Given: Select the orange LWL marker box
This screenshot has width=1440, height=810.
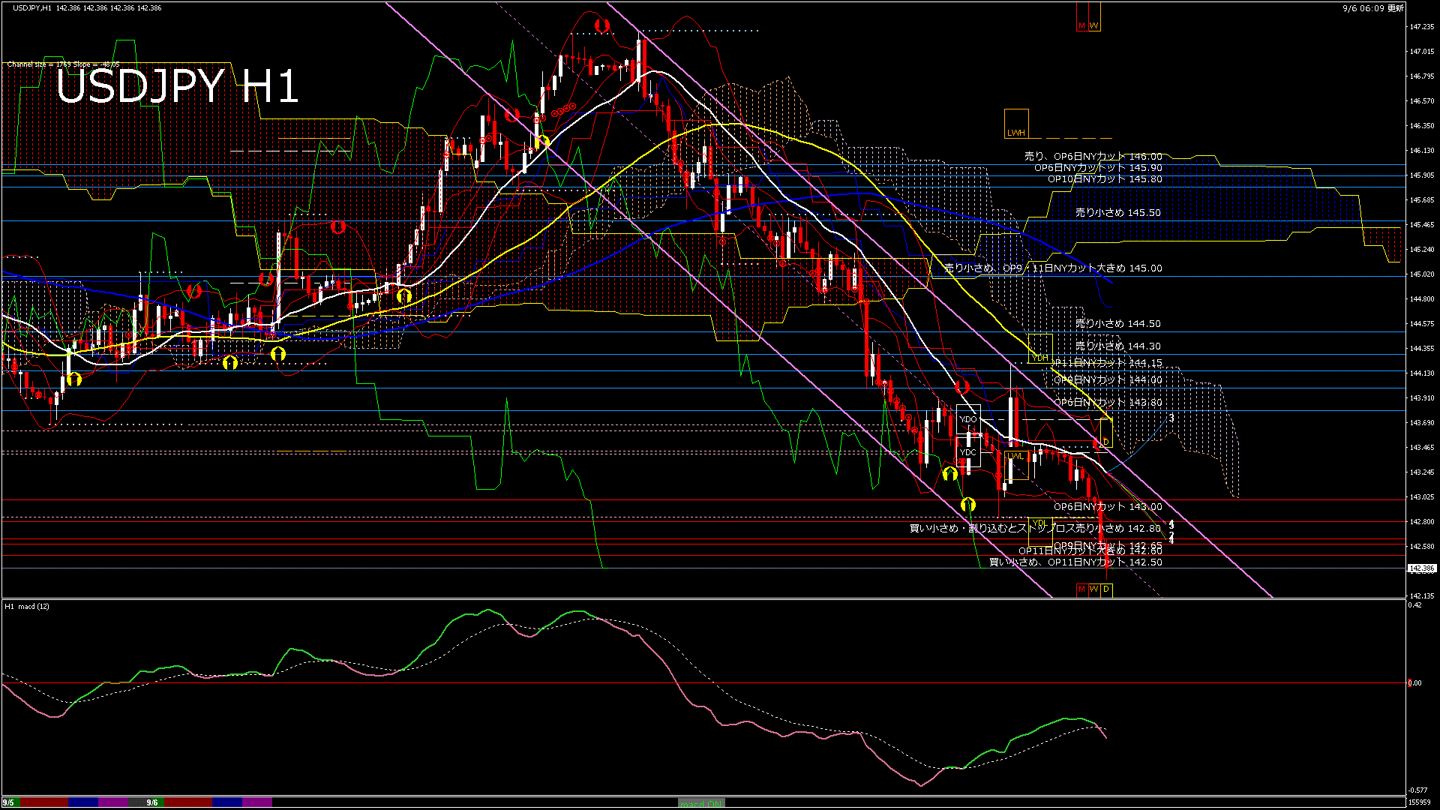Looking at the screenshot, I should click(x=1016, y=466).
